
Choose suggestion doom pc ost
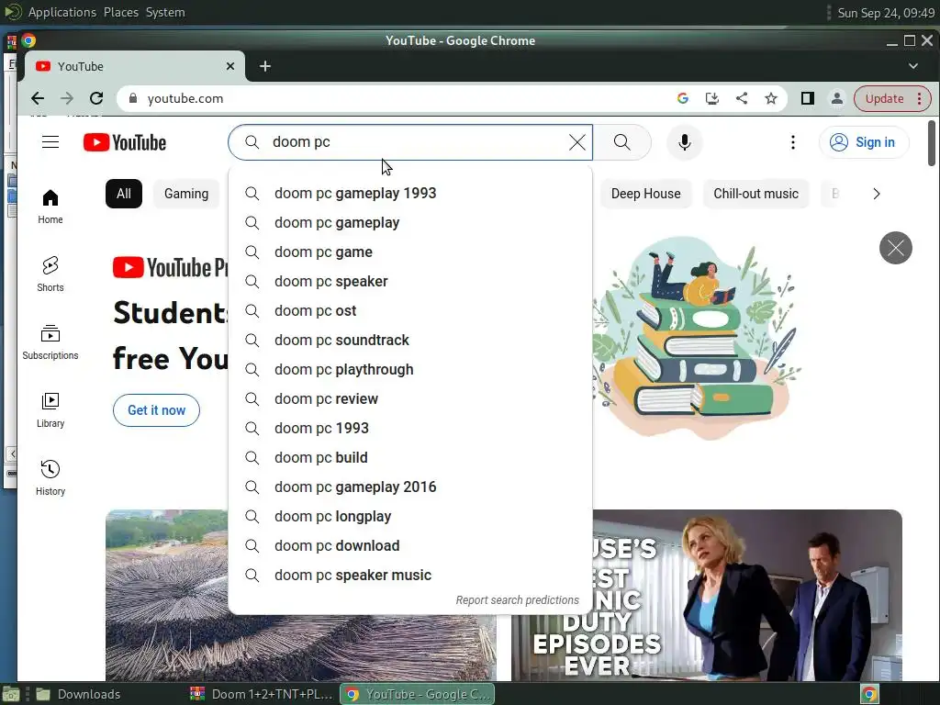pyautogui.click(x=410, y=310)
